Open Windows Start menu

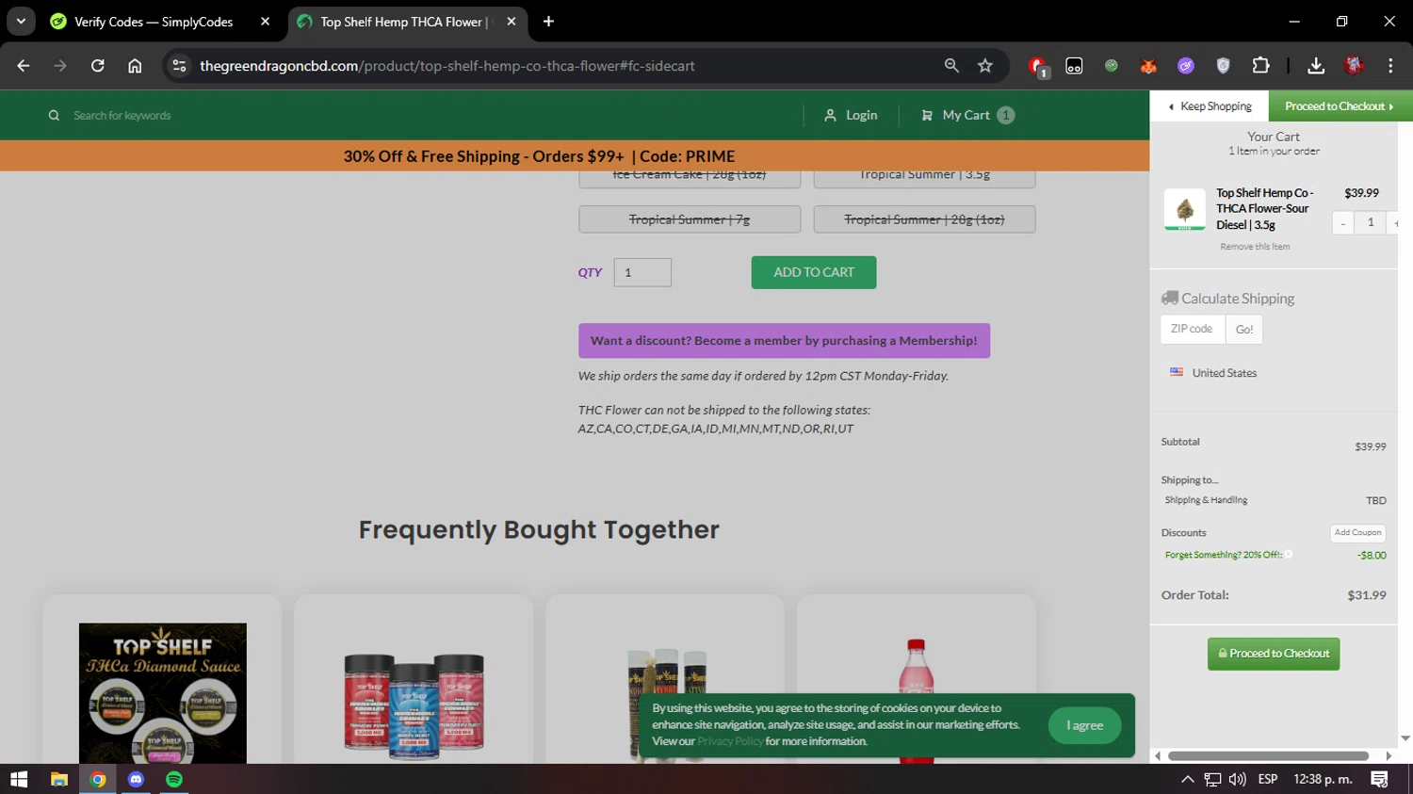tap(19, 779)
